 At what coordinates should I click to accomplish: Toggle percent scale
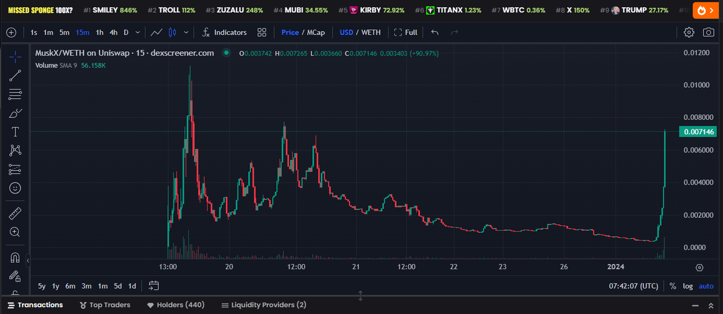pyautogui.click(x=672, y=286)
